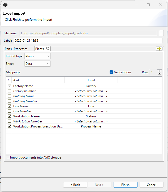
Task: Click Finish to perform the import
Action: coord(125,185)
